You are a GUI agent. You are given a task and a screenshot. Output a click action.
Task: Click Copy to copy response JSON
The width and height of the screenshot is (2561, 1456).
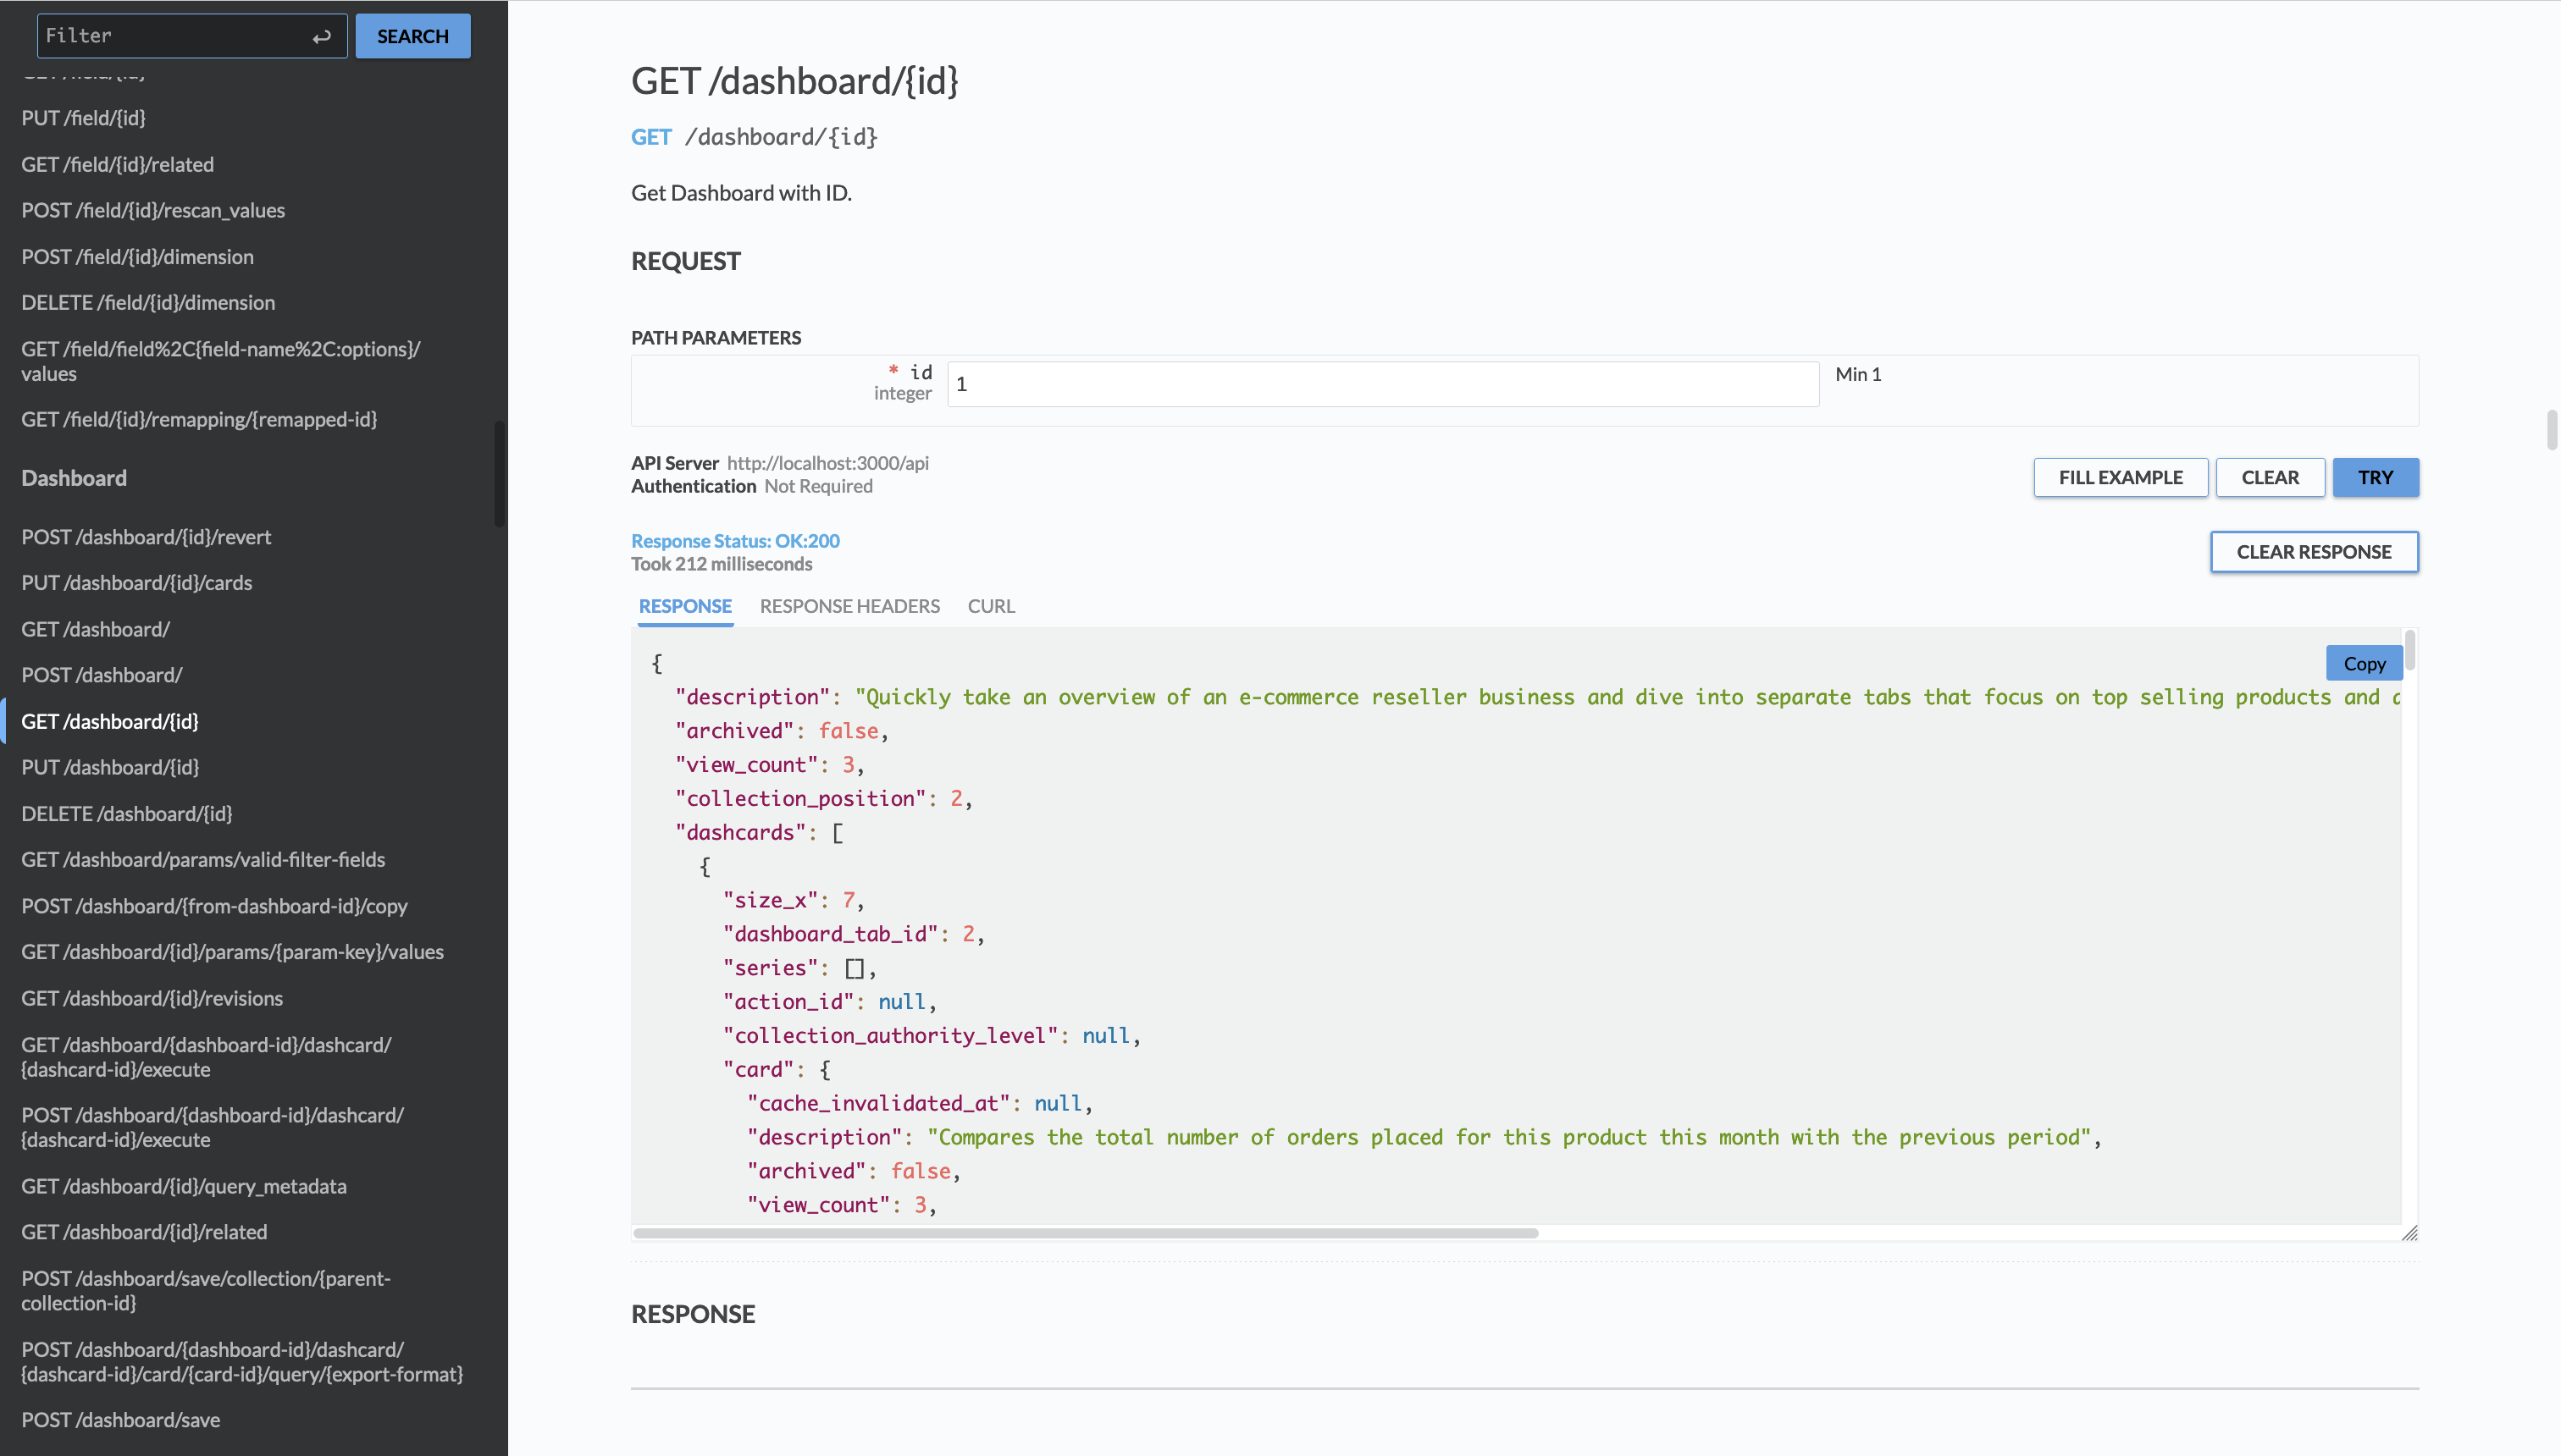[x=2364, y=663]
